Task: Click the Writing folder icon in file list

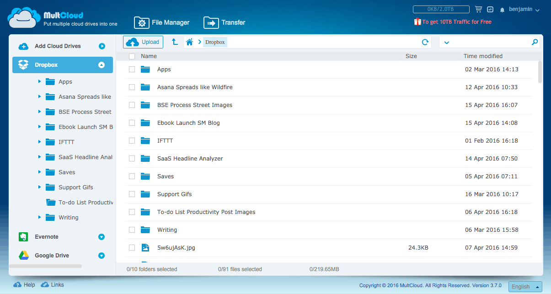Action: point(145,230)
